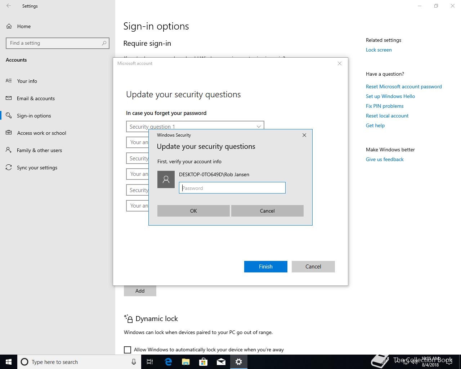
Task: Click the Sync your settings icon
Action: click(x=9, y=167)
